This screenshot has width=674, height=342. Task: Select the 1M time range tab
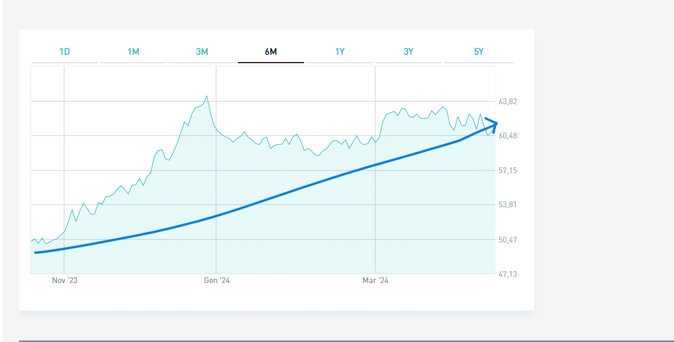pos(133,52)
